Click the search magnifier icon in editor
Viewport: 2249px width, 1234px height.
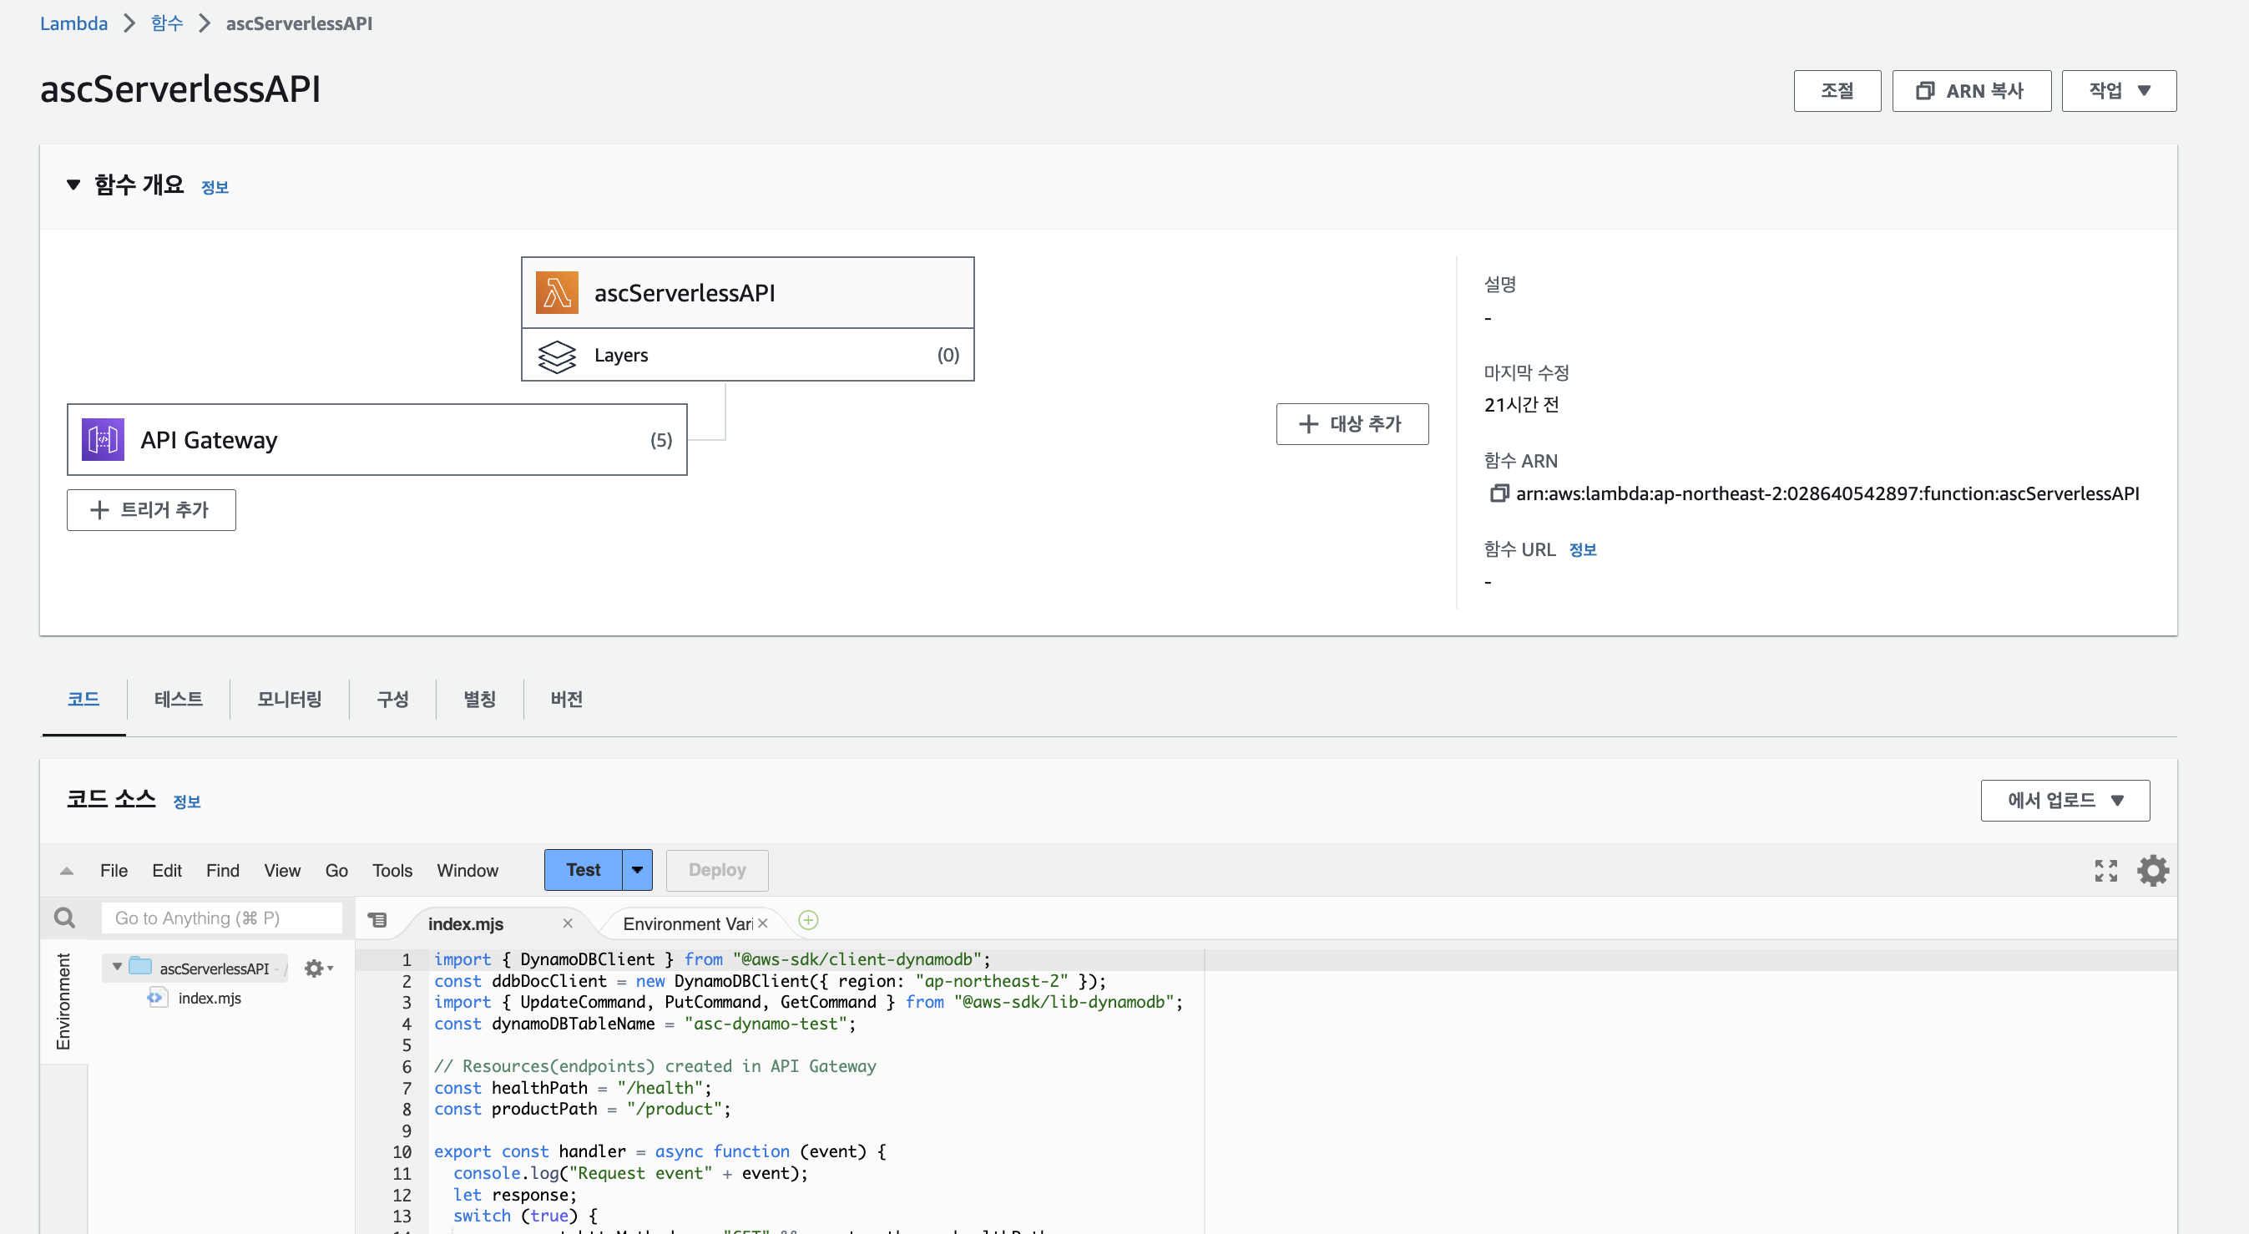point(64,918)
